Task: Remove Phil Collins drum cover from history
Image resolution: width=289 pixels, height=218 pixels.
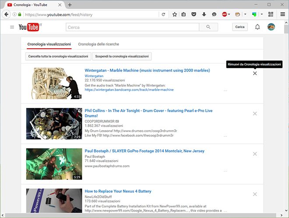Action: 255,114
